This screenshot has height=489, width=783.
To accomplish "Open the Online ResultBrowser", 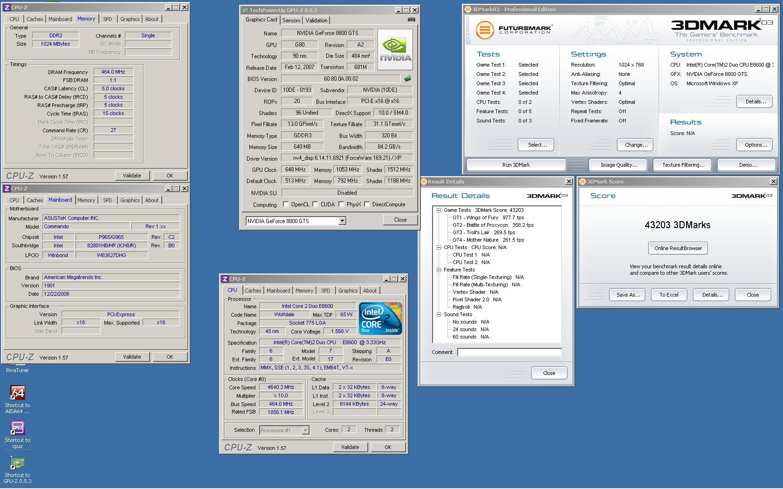I will pos(678,248).
